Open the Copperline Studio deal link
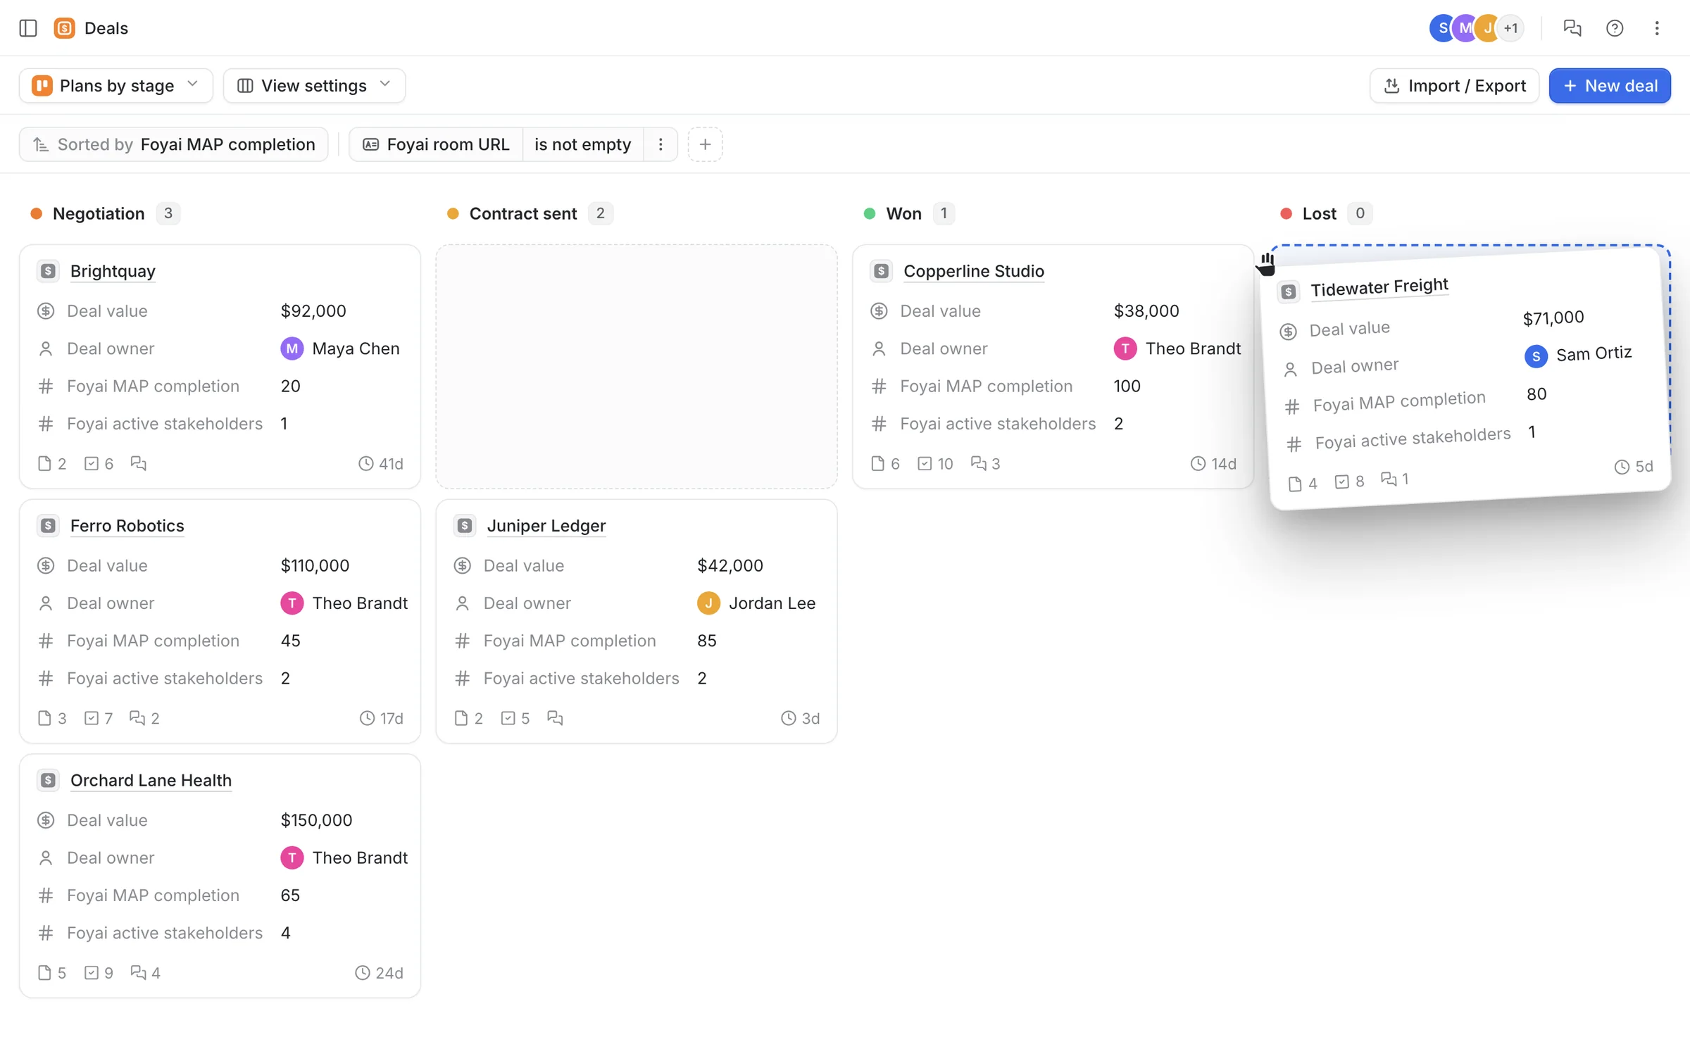 coord(973,271)
